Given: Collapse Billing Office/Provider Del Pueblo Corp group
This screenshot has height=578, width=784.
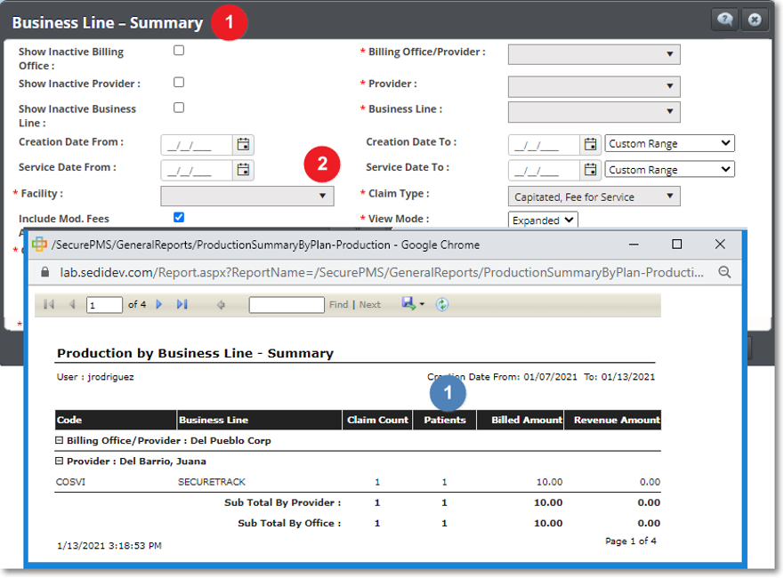Looking at the screenshot, I should coord(60,440).
